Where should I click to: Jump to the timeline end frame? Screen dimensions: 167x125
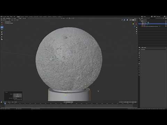72,102
